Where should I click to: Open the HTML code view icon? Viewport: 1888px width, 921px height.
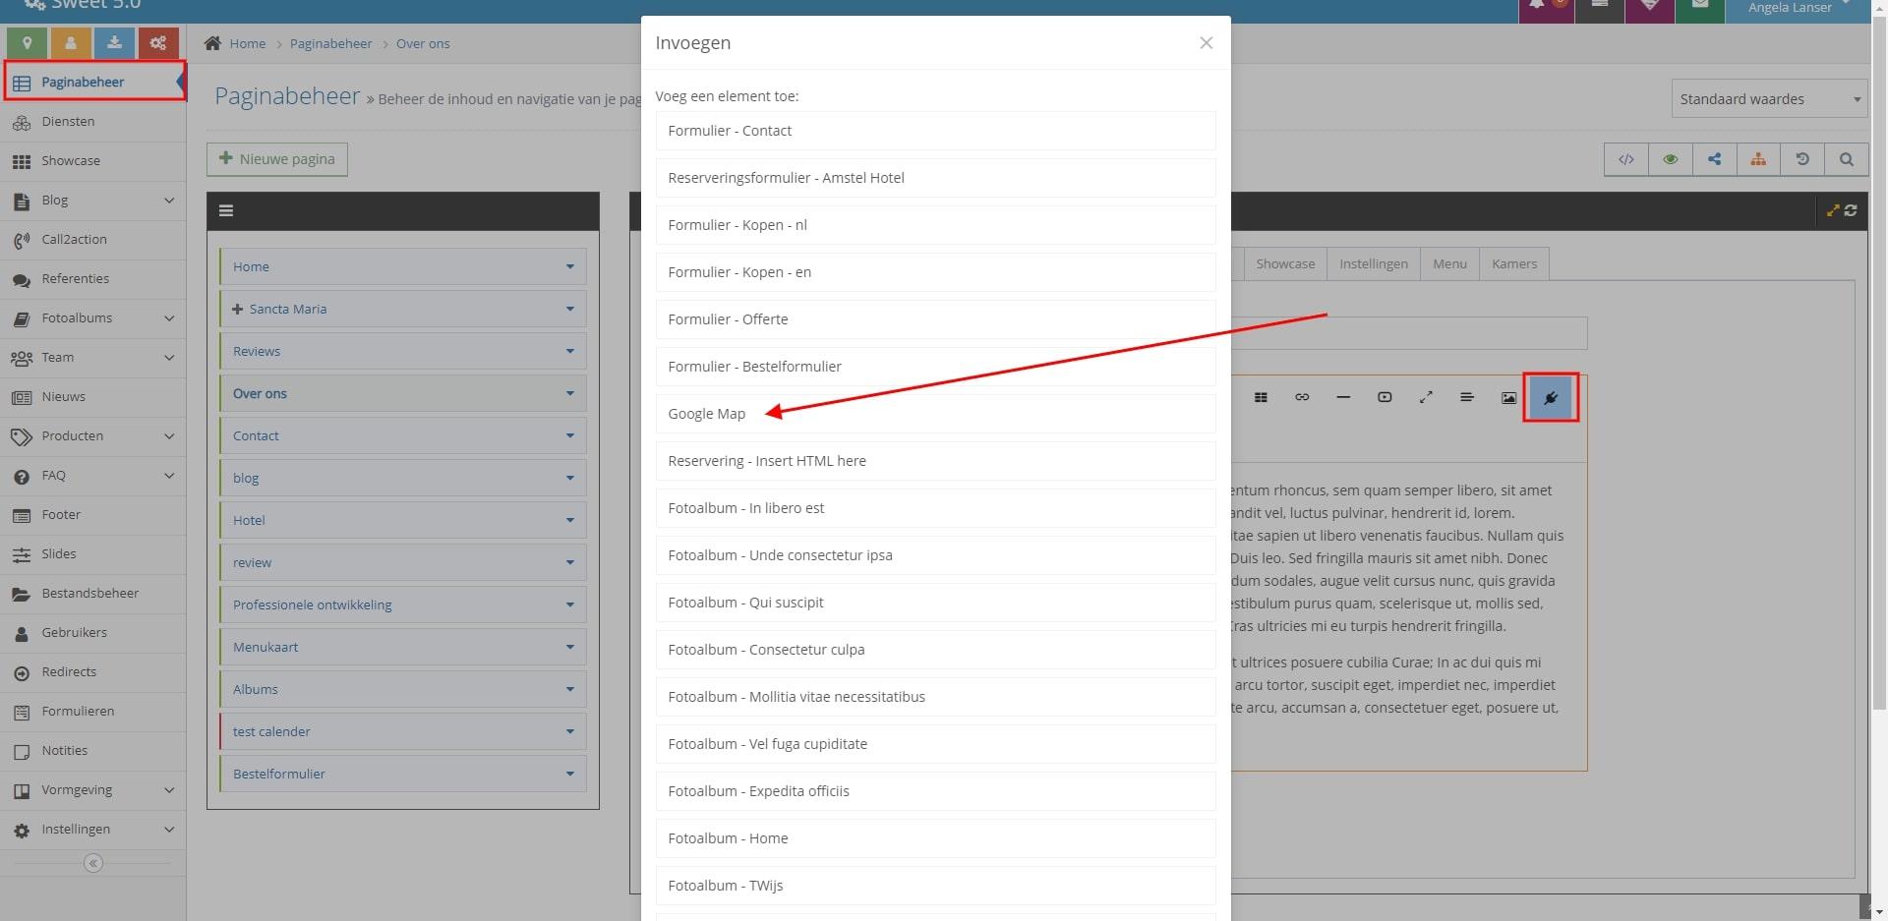coord(1626,159)
